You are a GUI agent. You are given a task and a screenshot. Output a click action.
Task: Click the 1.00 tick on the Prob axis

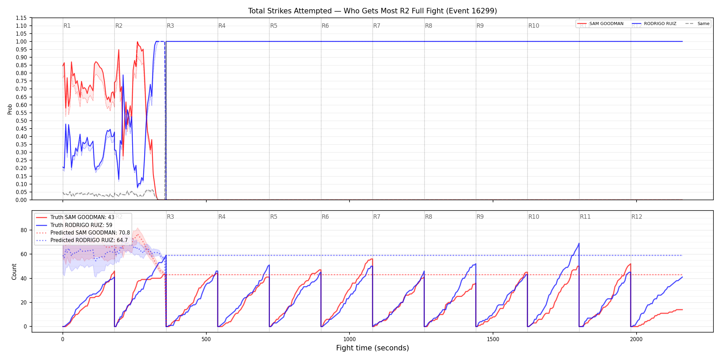[x=21, y=41]
